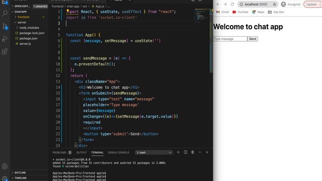The image size is (322, 181).
Task: Click the editor vertical scrollbar
Action: point(211,41)
